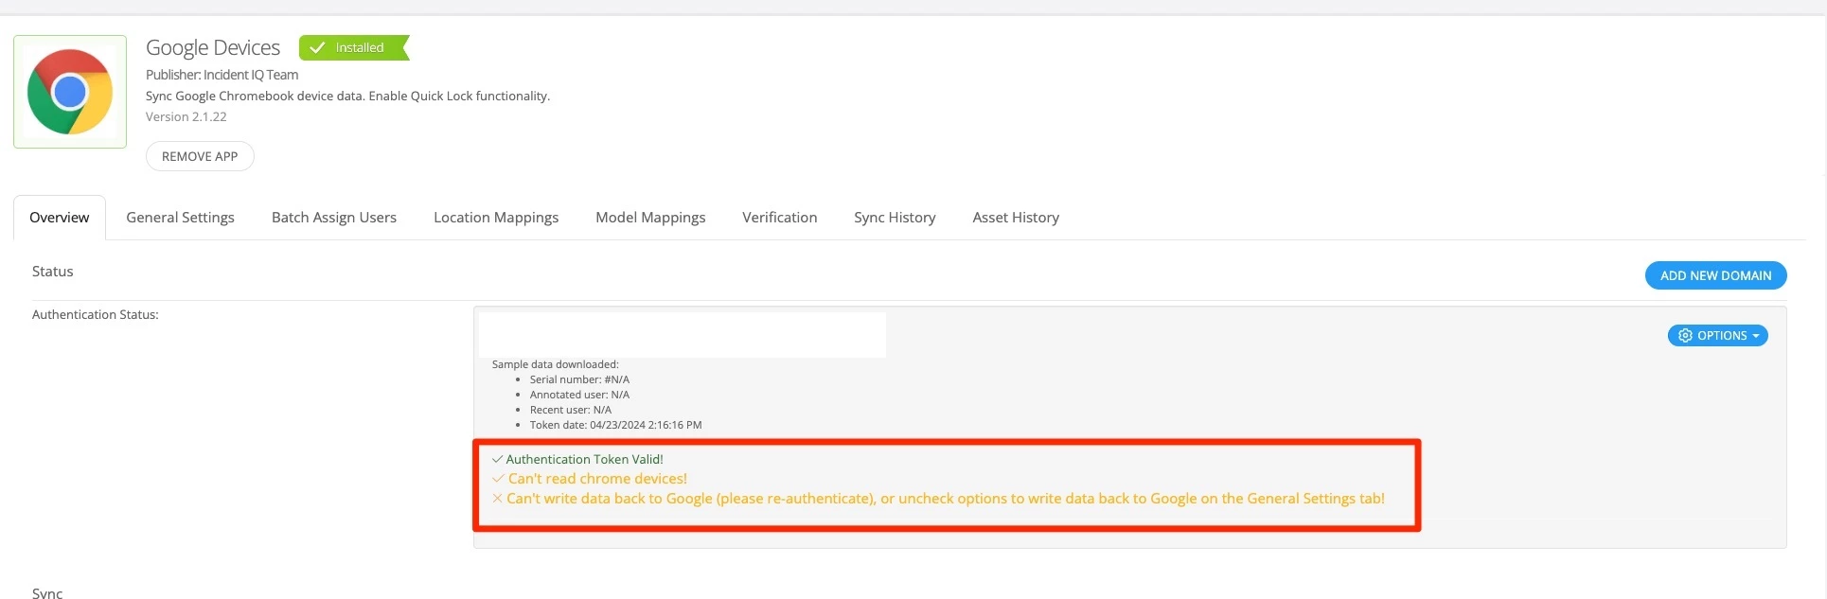Click Serial number: #N/A entry
Image resolution: width=1827 pixels, height=599 pixels.
tap(579, 379)
